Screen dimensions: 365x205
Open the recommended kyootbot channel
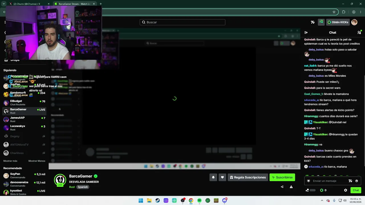tap(24, 192)
